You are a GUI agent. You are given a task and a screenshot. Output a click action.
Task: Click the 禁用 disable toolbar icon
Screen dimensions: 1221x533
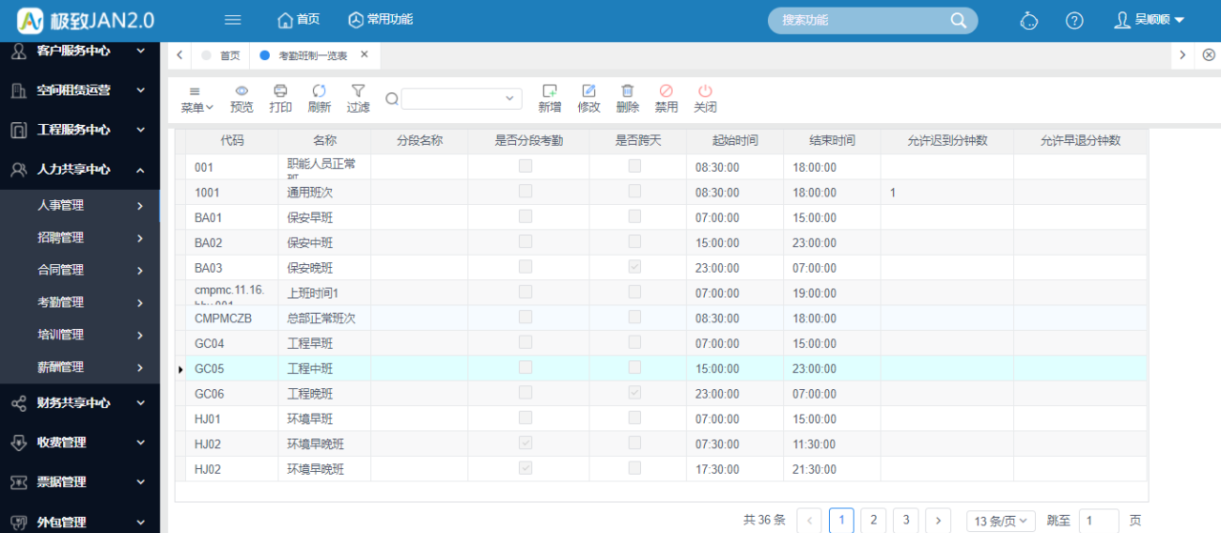click(x=666, y=99)
